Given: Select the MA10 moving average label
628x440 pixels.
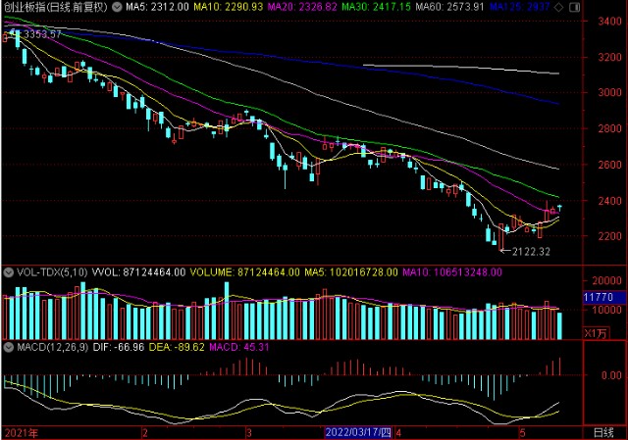Looking at the screenshot, I should (229, 7).
